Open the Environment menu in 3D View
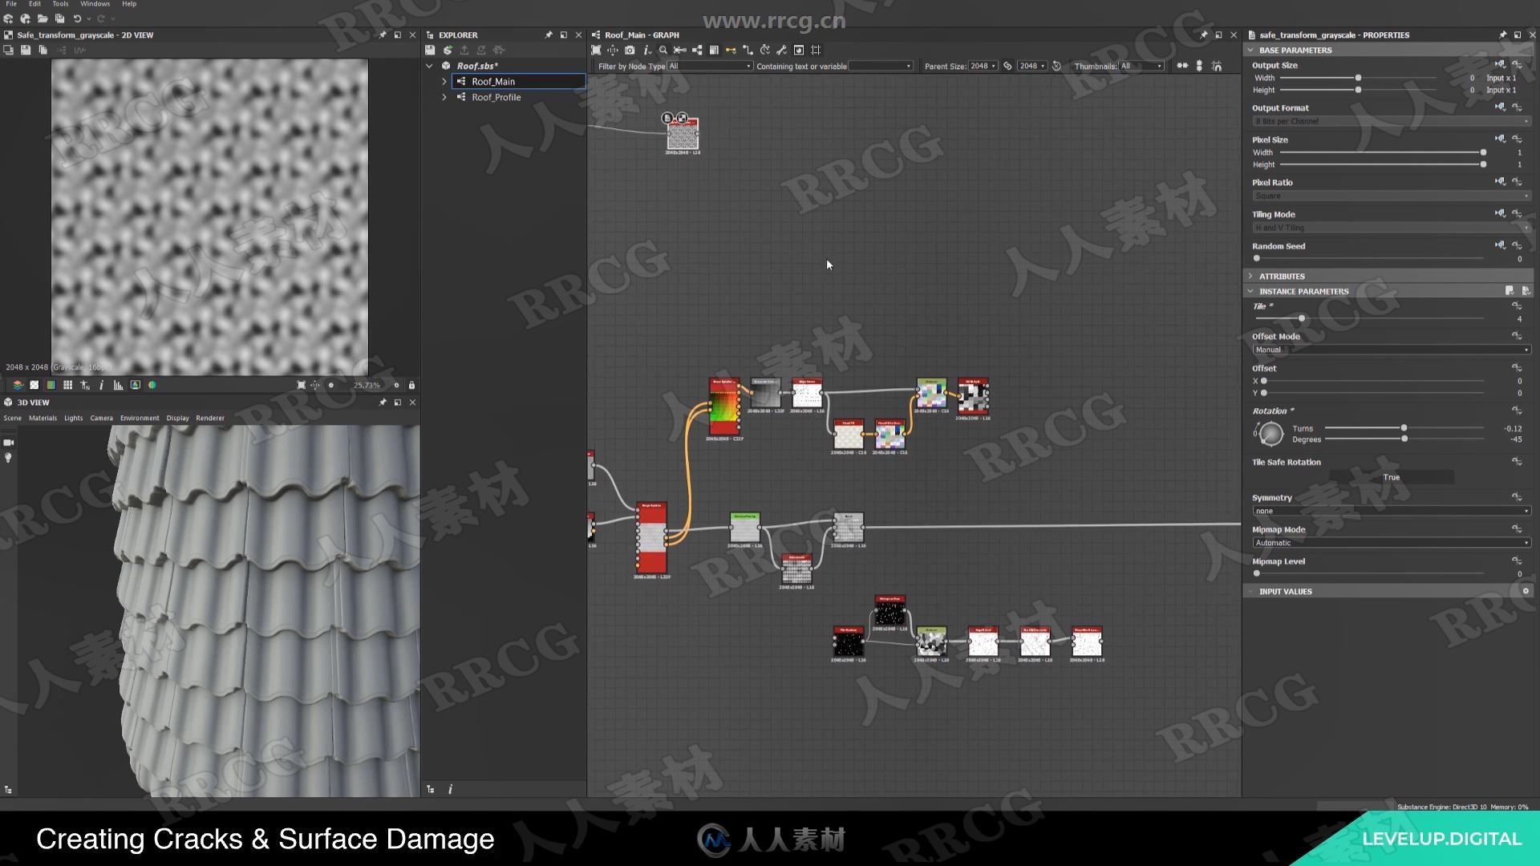 point(140,418)
